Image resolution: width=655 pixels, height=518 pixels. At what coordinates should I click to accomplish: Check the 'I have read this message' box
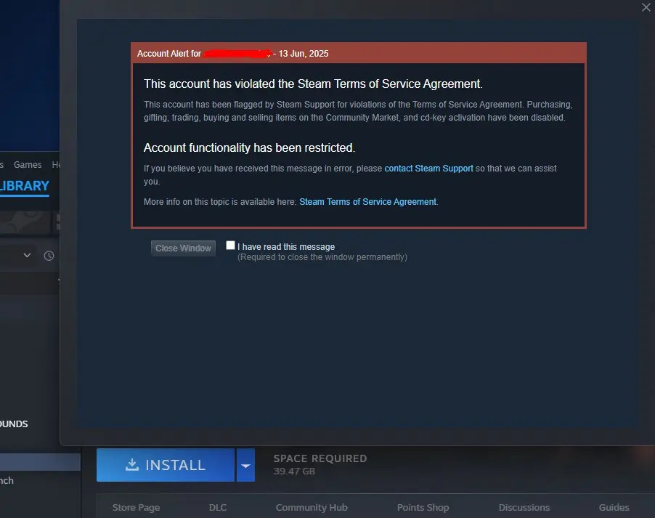pos(230,246)
